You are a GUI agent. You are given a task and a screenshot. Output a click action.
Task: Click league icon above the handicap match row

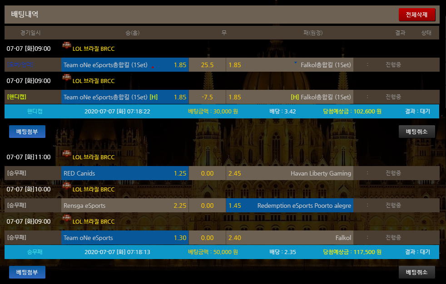(67, 78)
